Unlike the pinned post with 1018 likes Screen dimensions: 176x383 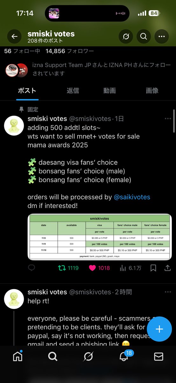point(99,268)
